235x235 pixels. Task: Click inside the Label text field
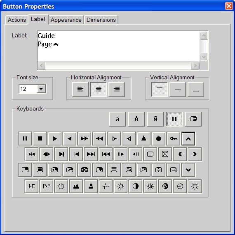(118, 46)
